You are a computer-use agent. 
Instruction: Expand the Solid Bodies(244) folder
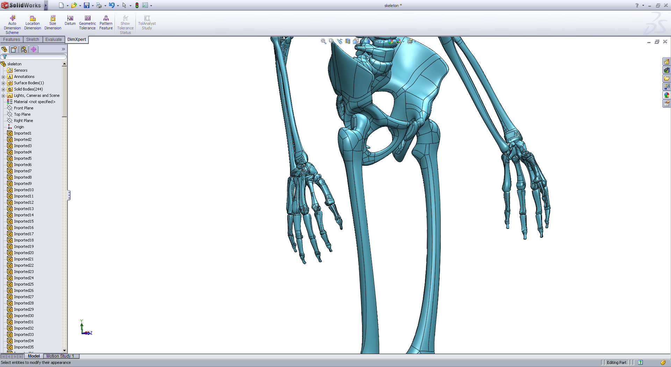pyautogui.click(x=4, y=89)
